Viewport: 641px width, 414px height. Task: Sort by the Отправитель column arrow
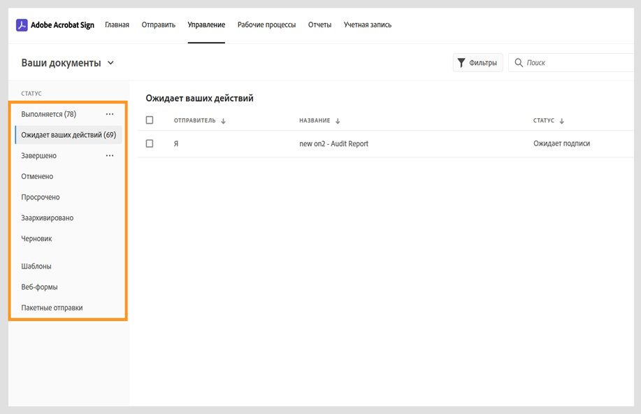(223, 121)
